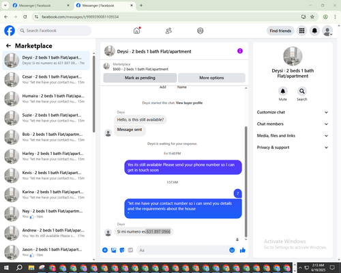Click the browser address bar URL
Image resolution: width=341 pixels, height=273 pixels.
pos(80,17)
